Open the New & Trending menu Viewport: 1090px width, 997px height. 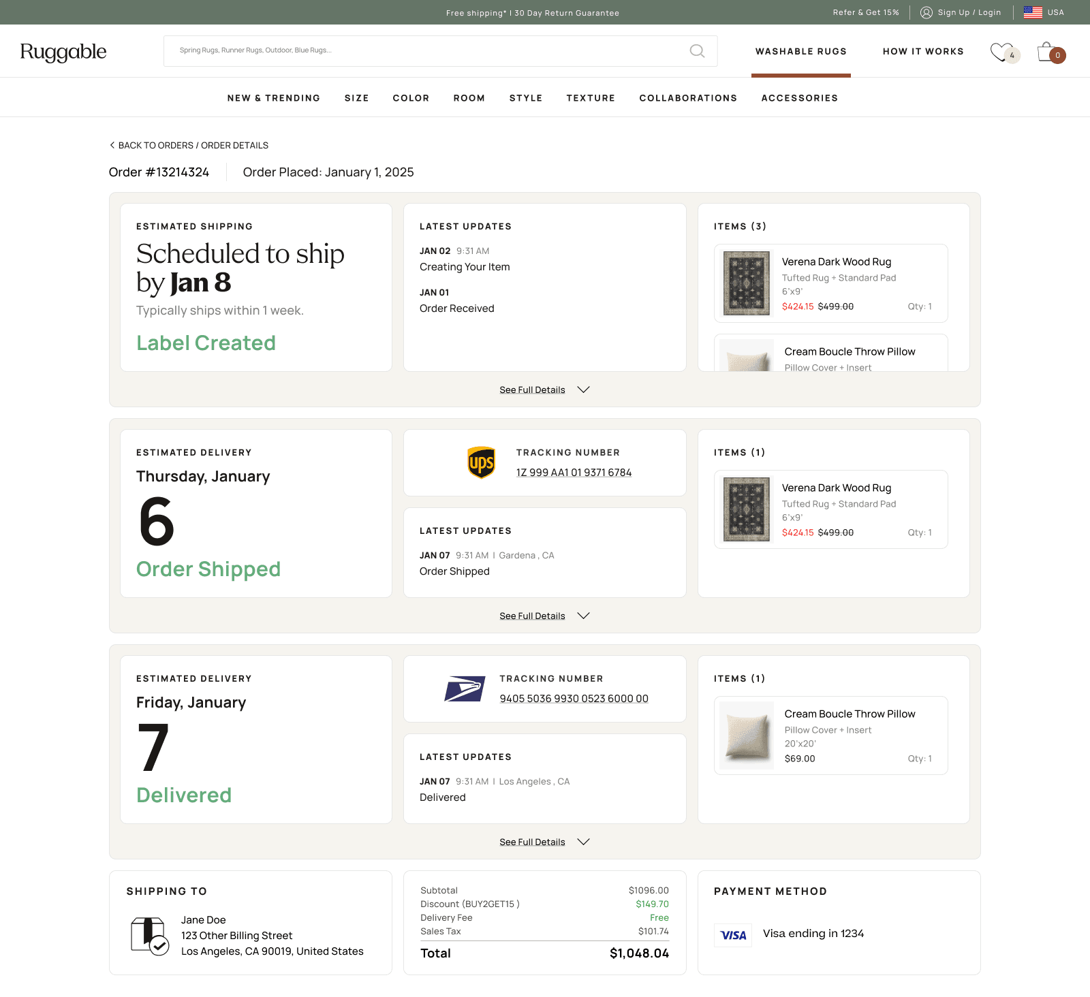(x=274, y=98)
